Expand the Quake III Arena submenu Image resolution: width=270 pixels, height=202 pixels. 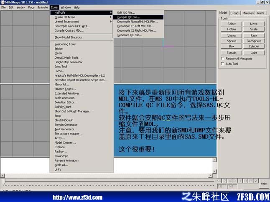point(81,17)
